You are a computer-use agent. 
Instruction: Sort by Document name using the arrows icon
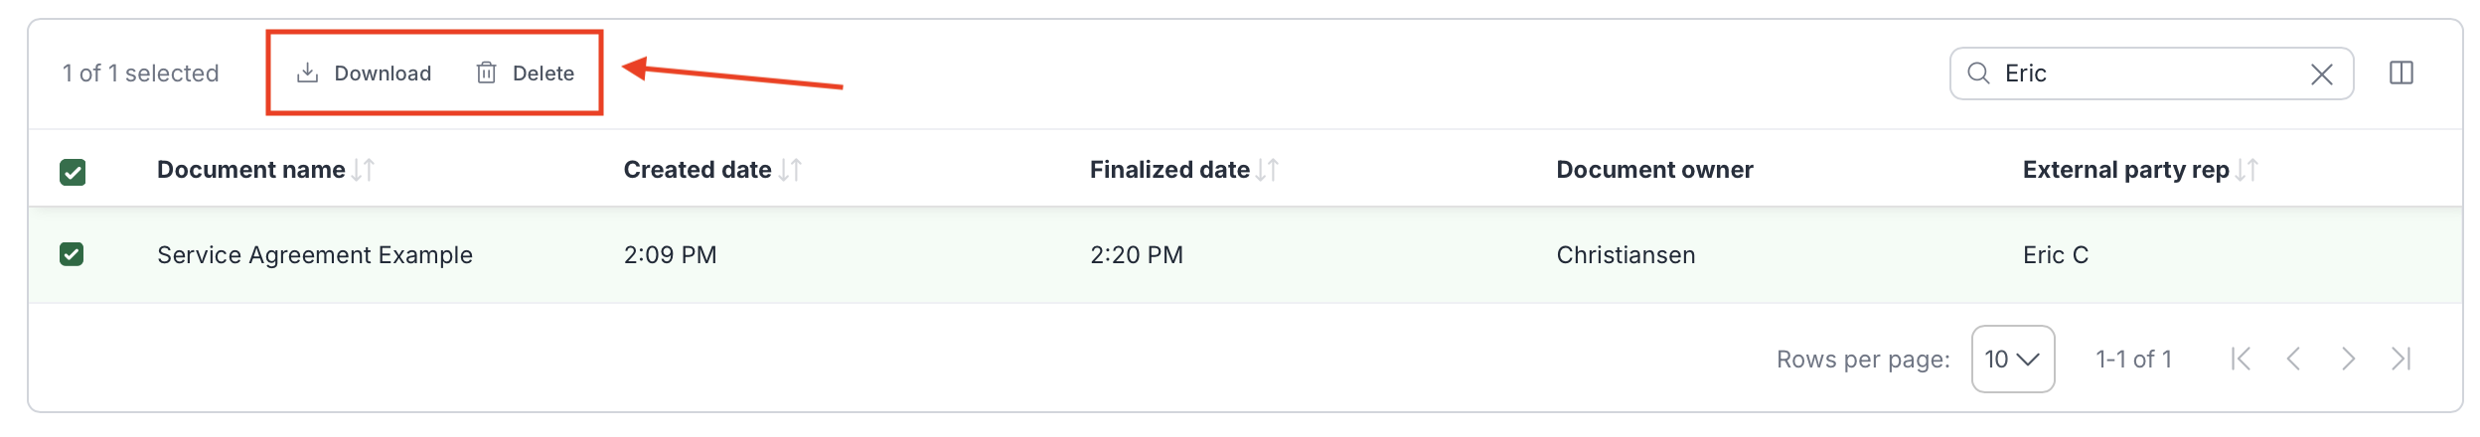pos(364,170)
